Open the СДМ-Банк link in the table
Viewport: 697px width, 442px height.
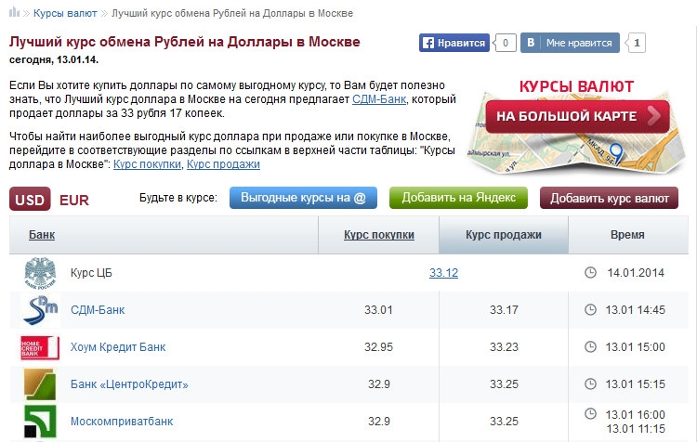98,309
